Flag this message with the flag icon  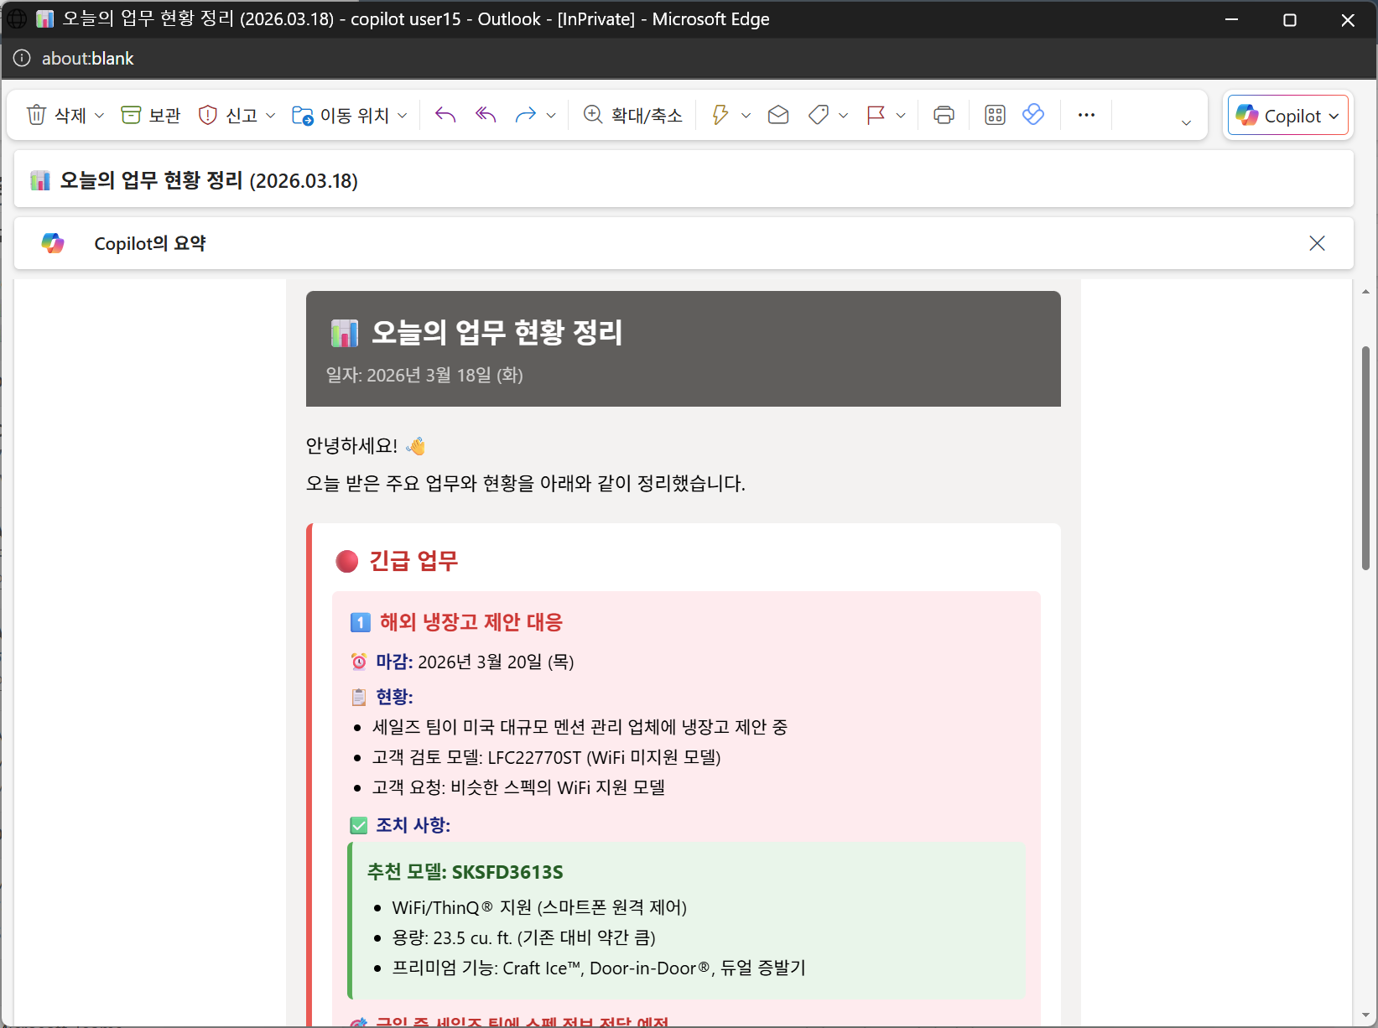point(876,115)
